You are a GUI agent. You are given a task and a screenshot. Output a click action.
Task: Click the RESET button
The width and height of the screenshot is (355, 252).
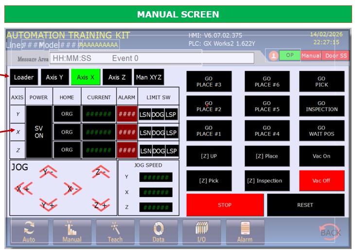pos(306,205)
